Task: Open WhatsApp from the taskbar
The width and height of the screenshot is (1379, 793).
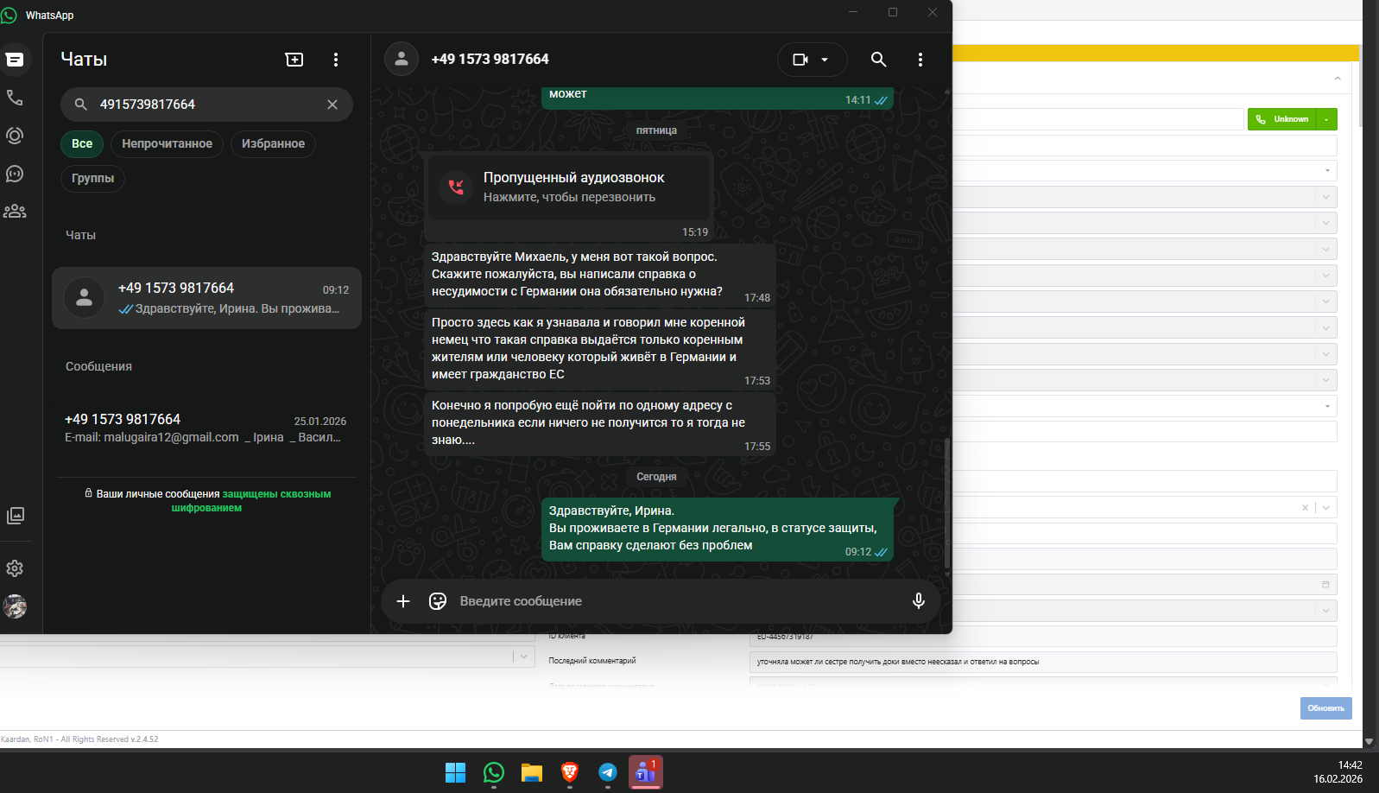Action: 494,772
